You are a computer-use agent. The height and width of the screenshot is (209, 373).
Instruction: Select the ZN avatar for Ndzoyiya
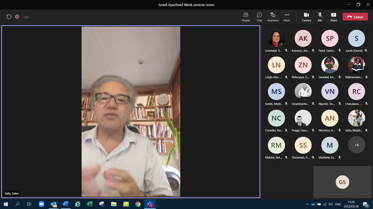303,65
